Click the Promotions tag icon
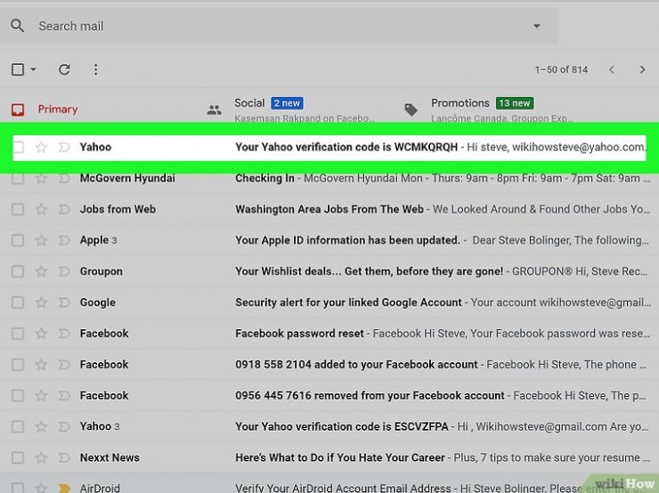The height and width of the screenshot is (493, 659). (x=411, y=110)
